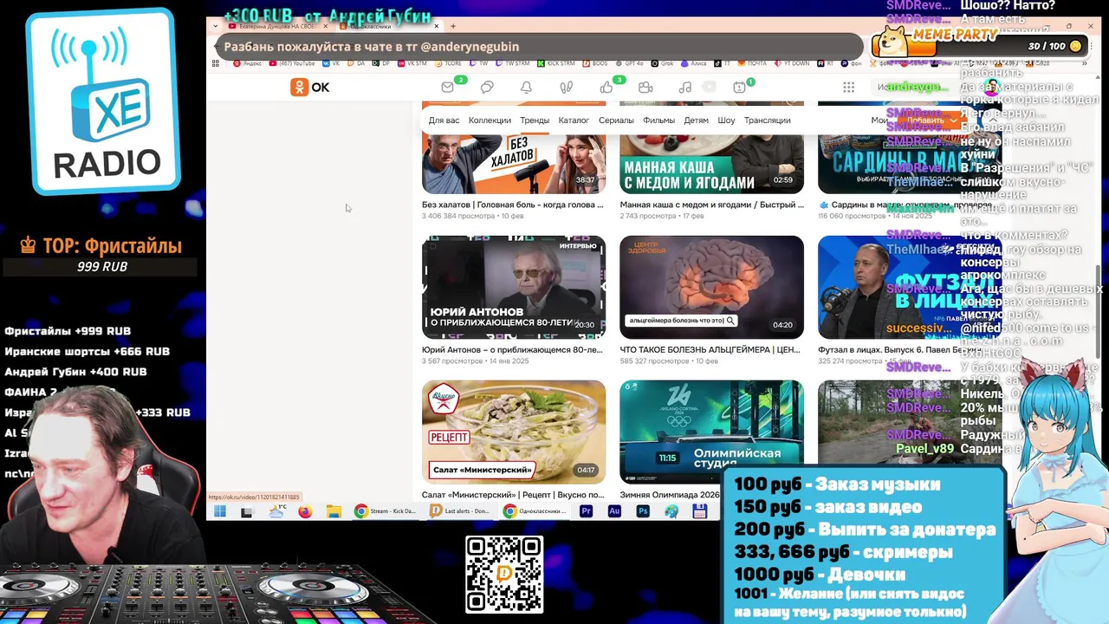The height and width of the screenshot is (624, 1109).
Task: Open the Paint palette icon on taskbar
Action: coord(671,511)
